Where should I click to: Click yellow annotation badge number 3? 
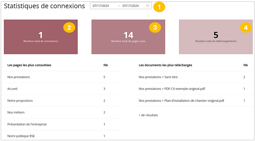[155, 27]
